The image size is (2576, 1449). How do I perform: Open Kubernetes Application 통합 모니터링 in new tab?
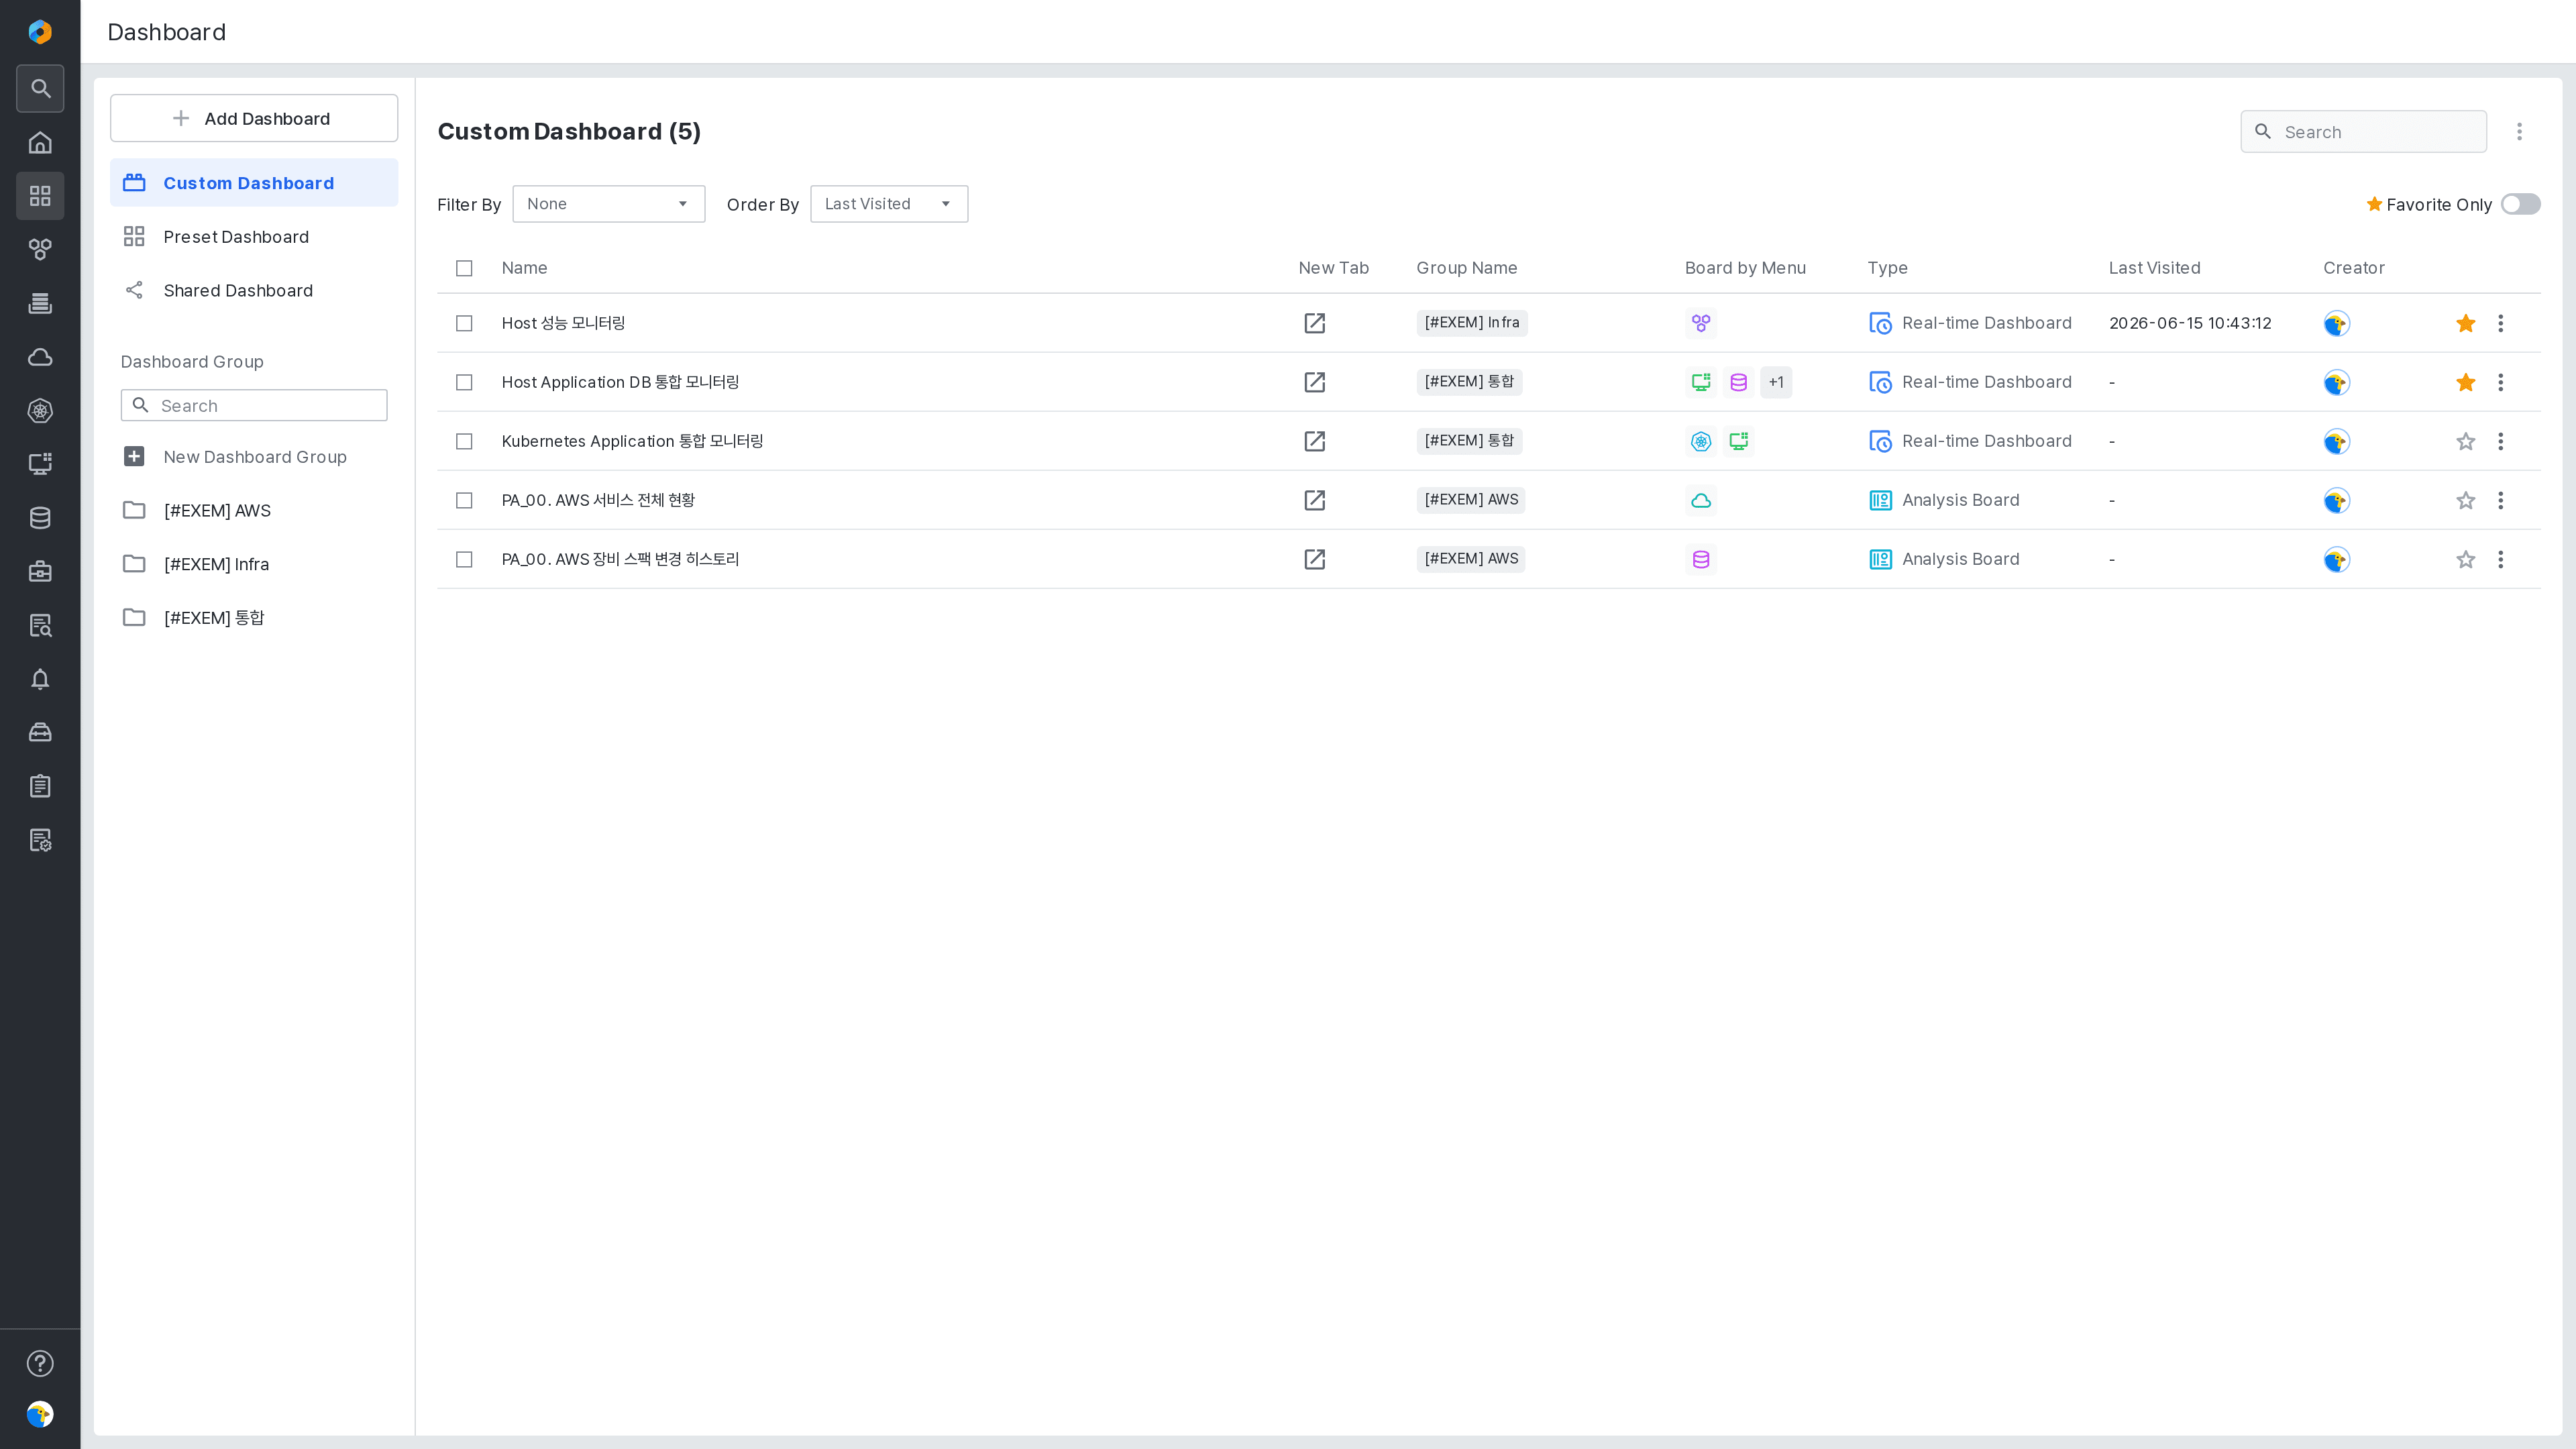point(1314,441)
